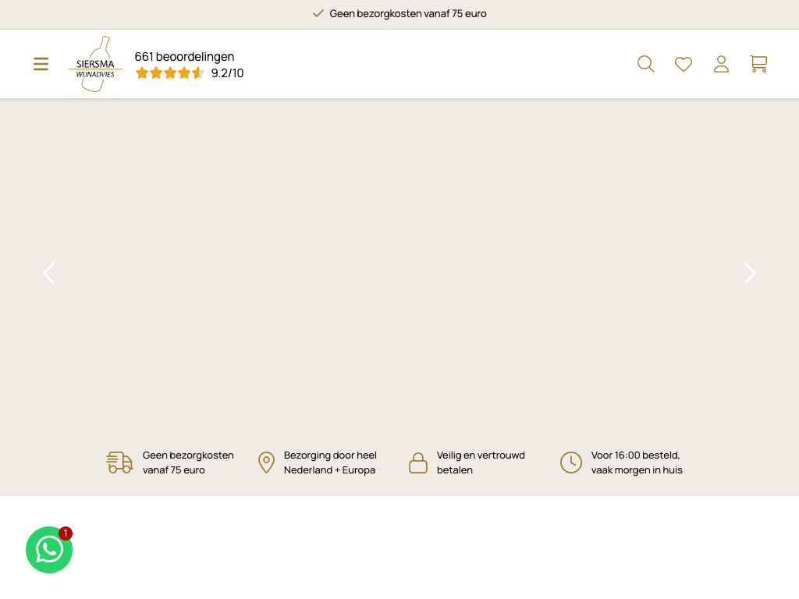Screen dimensions: 799x599
Task: Click the clock delivery time icon
Action: coord(571,463)
